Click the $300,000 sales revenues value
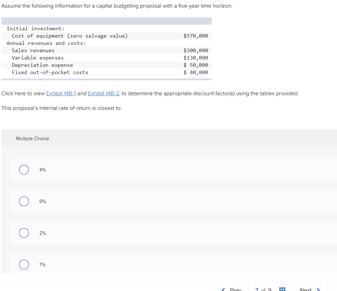This screenshot has width=337, height=291. (x=196, y=50)
